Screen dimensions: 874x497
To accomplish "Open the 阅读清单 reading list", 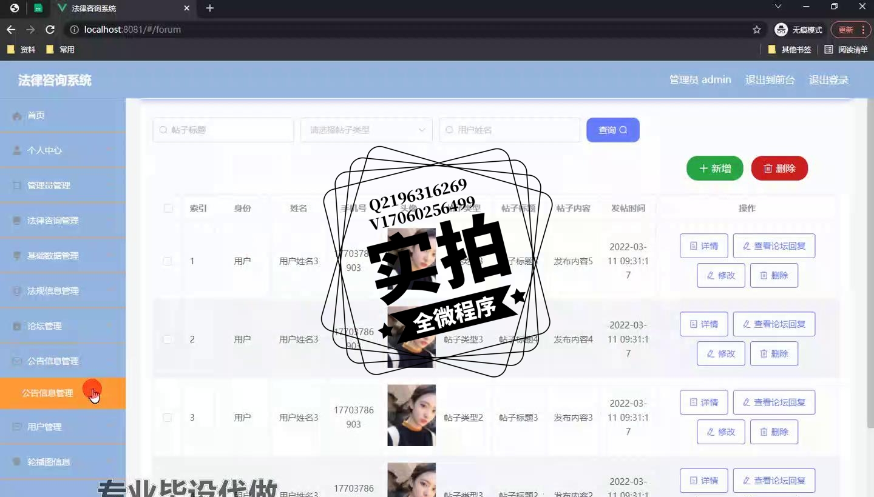I will point(846,50).
